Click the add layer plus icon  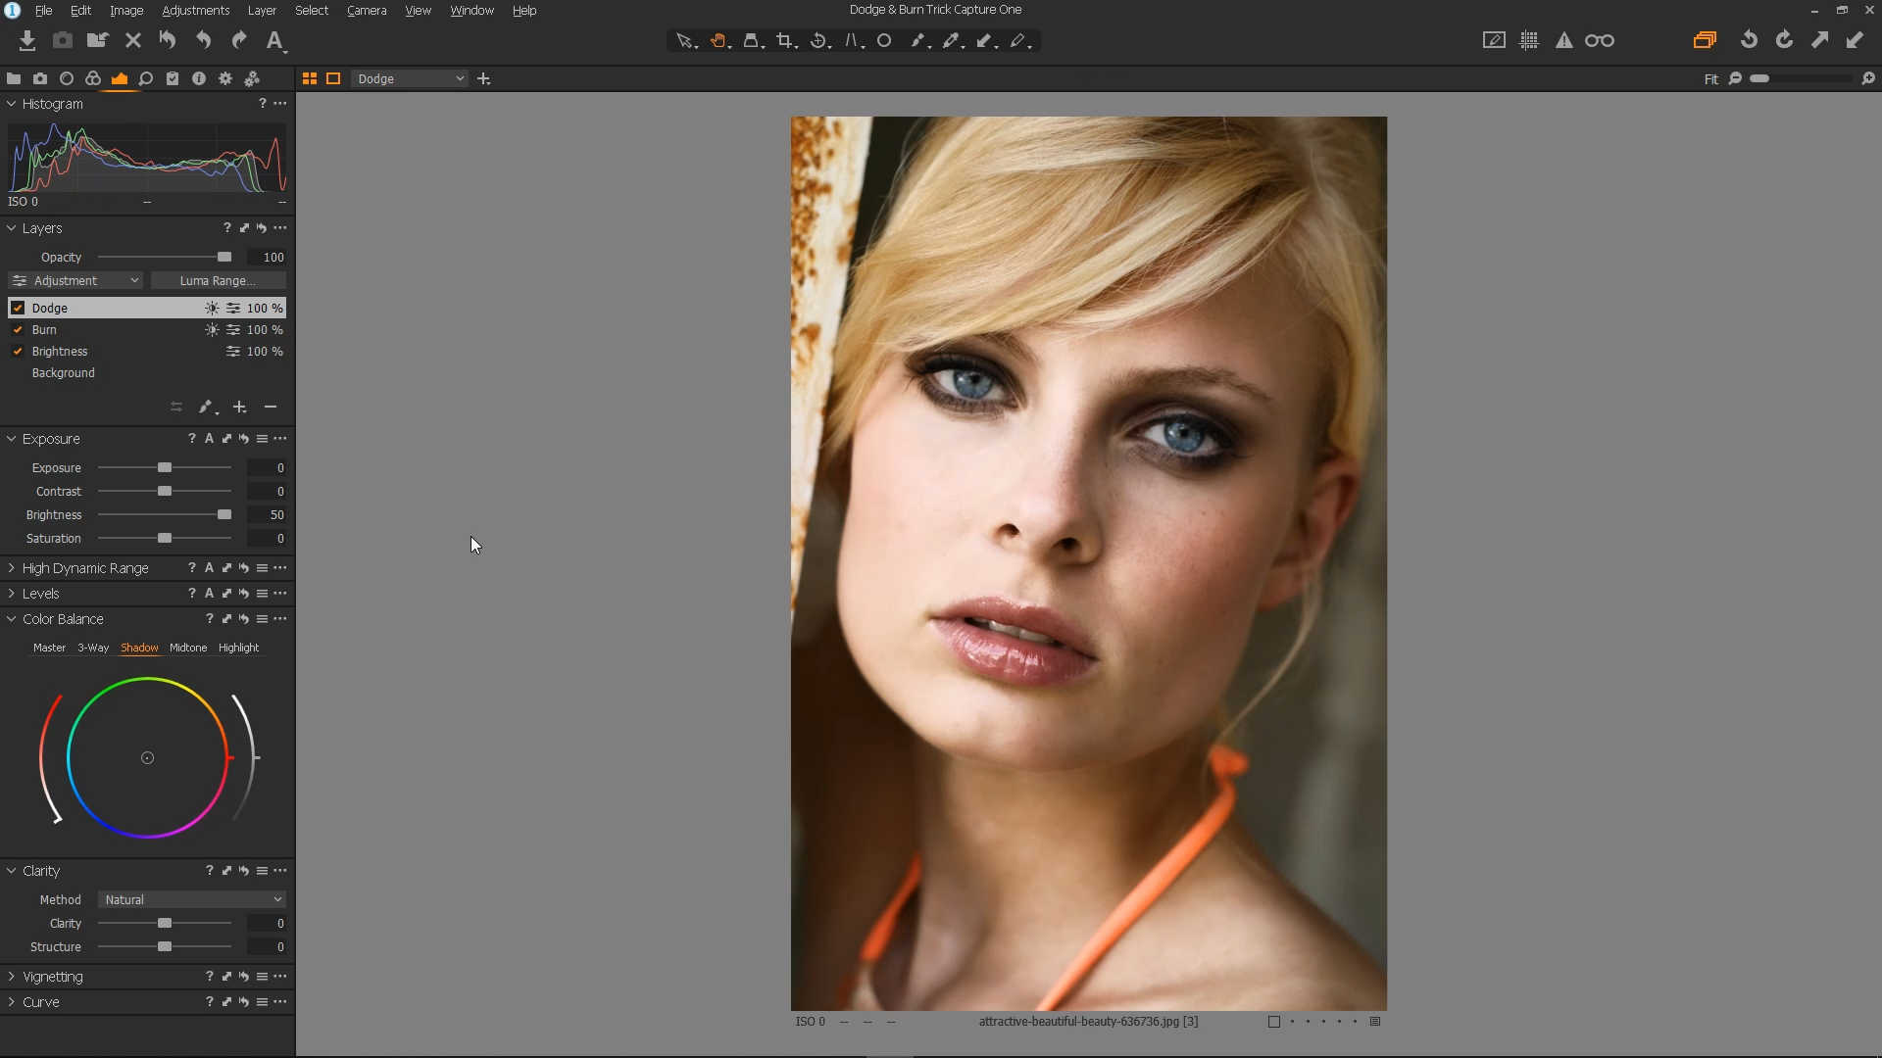pos(239,408)
